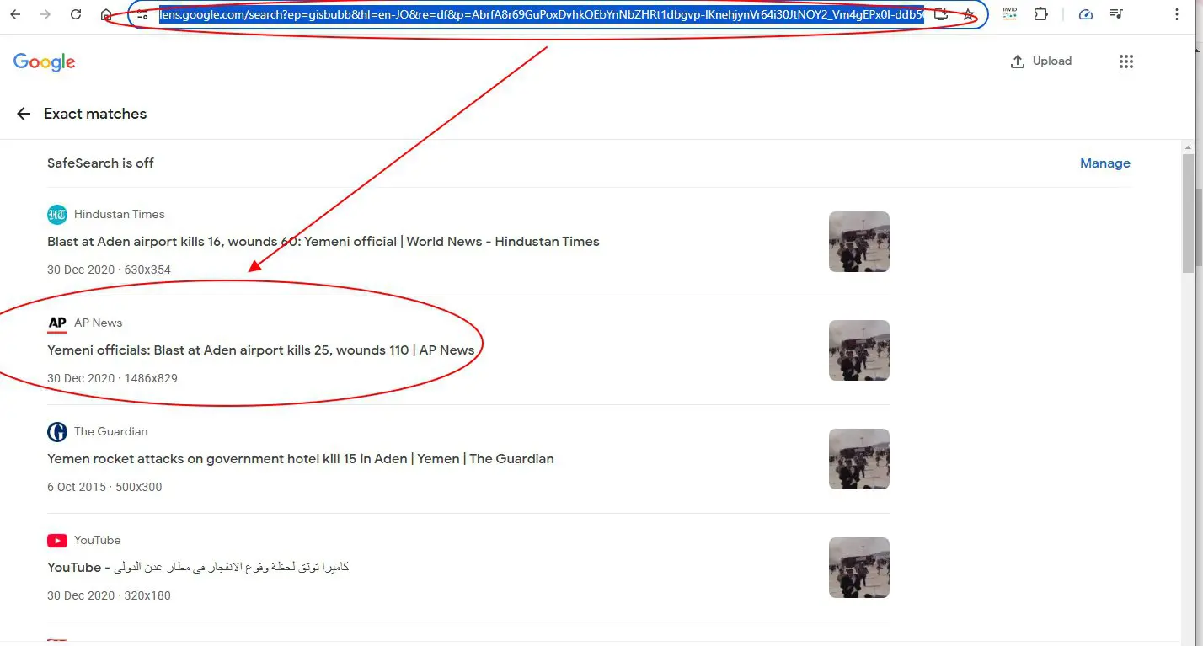Bookmark this page with the star icon
Screen dimensions: 1203x646
pos(969,14)
